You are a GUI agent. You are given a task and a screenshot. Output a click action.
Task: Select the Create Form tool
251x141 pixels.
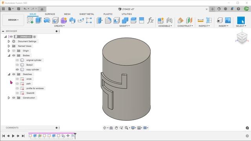pos(64,20)
